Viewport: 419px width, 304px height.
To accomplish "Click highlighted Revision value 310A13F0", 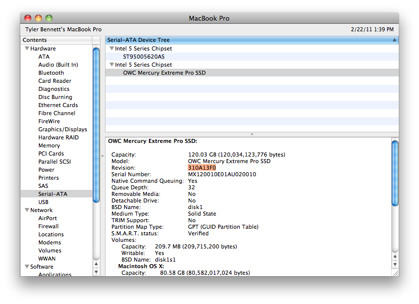I will [202, 168].
